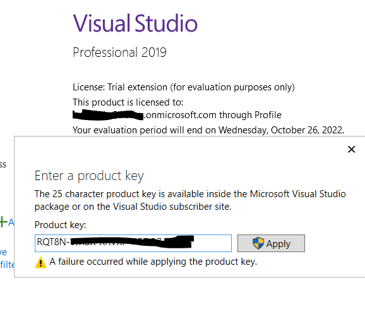Click the 'Visual Studio' purple logo text
The height and width of the screenshot is (321, 365).
(x=135, y=23)
